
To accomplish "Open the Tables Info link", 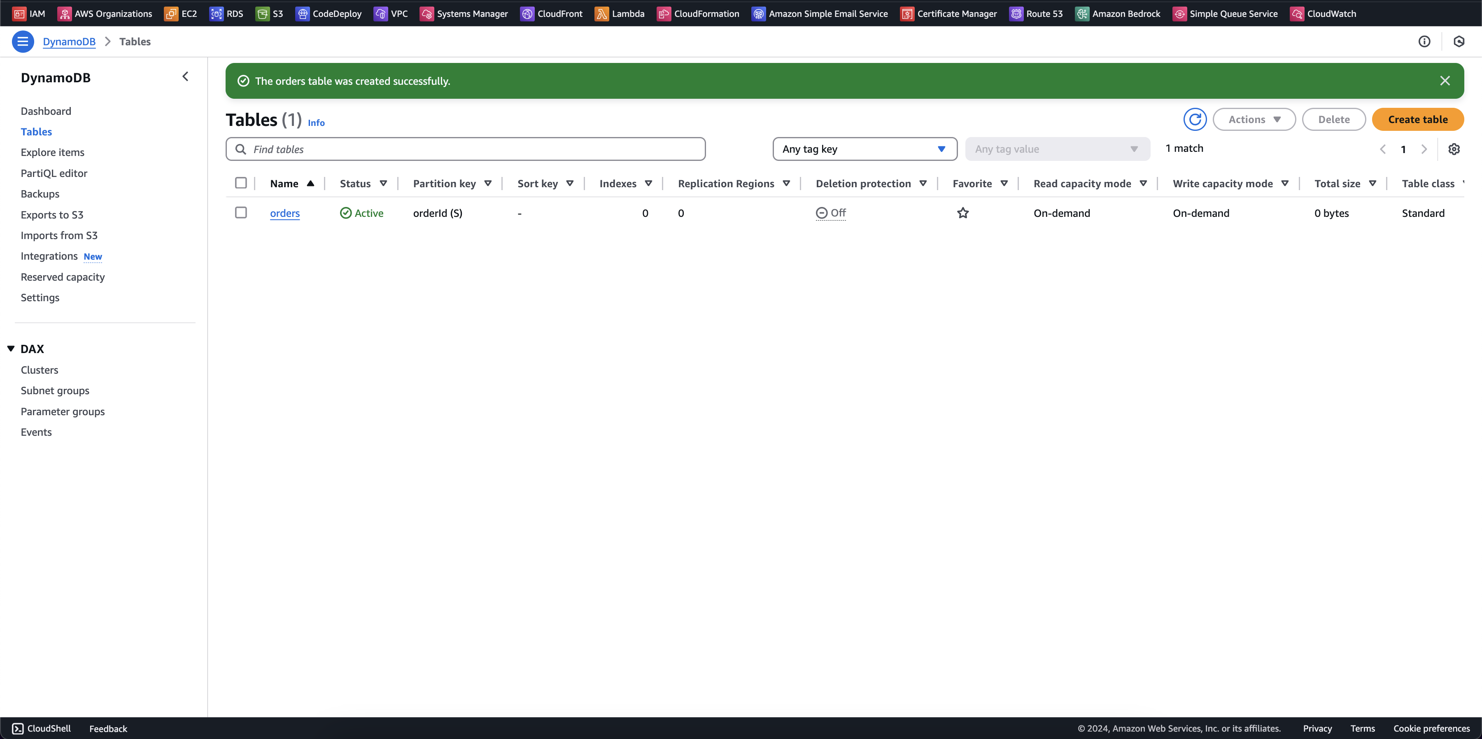I will pos(317,123).
